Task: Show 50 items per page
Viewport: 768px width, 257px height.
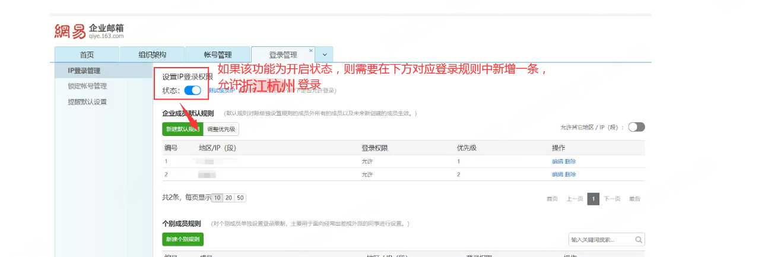Action: point(240,198)
